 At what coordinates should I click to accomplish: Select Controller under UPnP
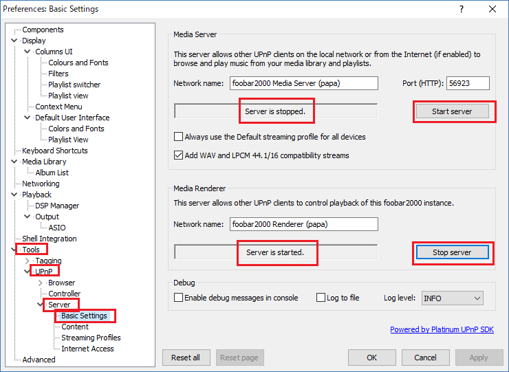coord(64,294)
